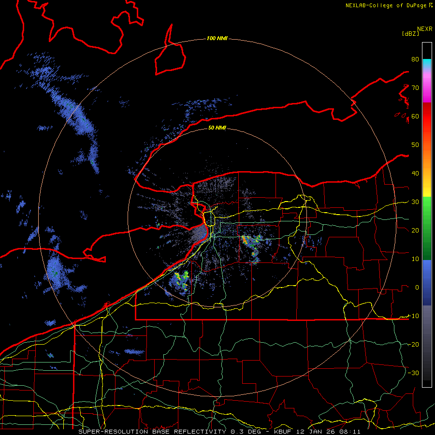The image size is (435, 435).
Task: Click the Super-Resolution Base Reflectivity caption
Action: [219, 432]
